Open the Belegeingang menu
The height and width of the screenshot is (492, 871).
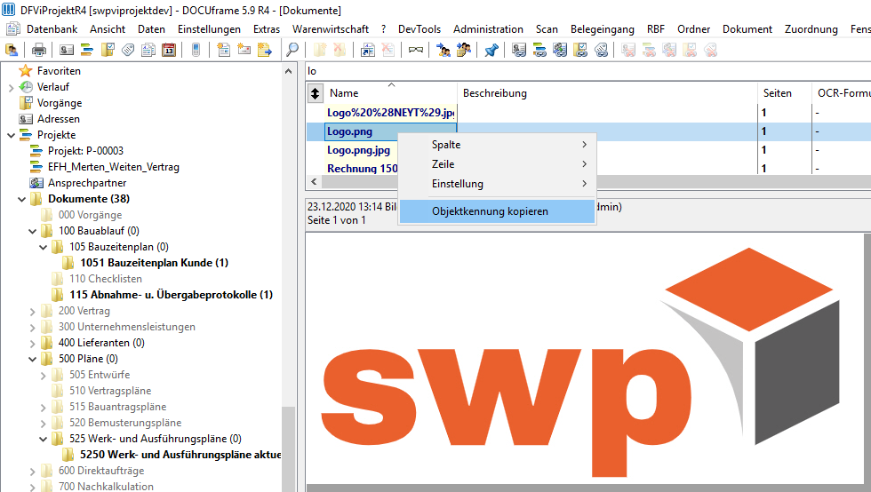(x=603, y=29)
